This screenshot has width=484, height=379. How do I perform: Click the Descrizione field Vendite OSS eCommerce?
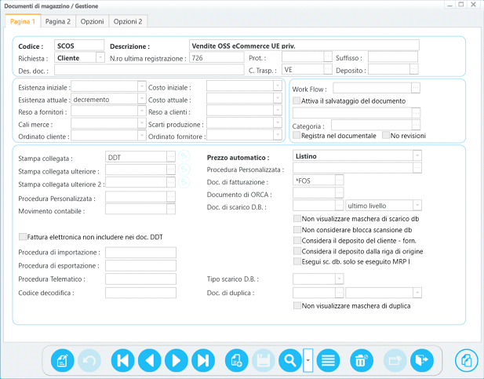(x=304, y=46)
